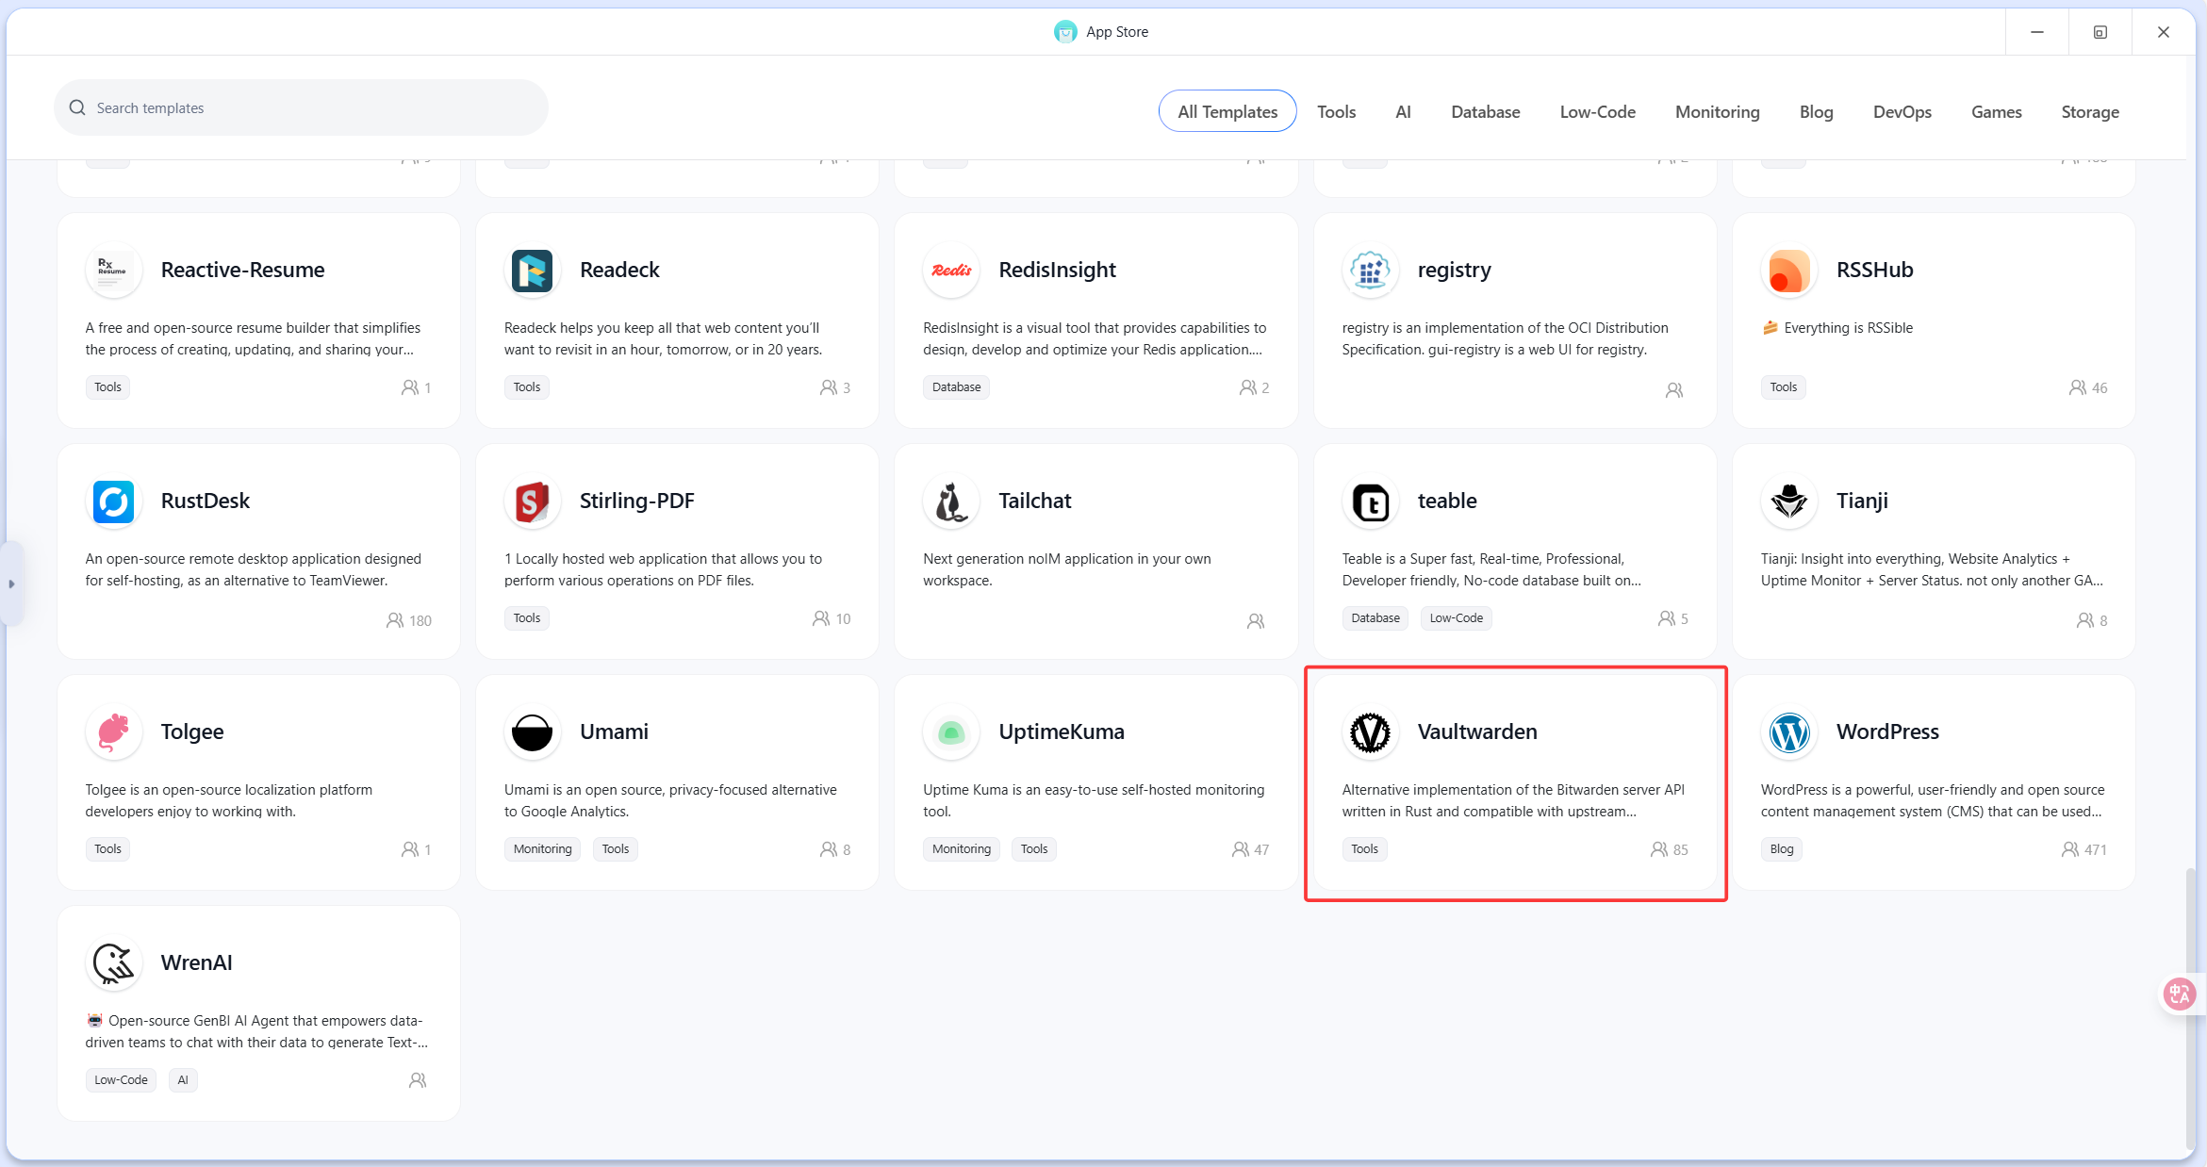
Task: Click the teable app icon
Action: [1370, 501]
